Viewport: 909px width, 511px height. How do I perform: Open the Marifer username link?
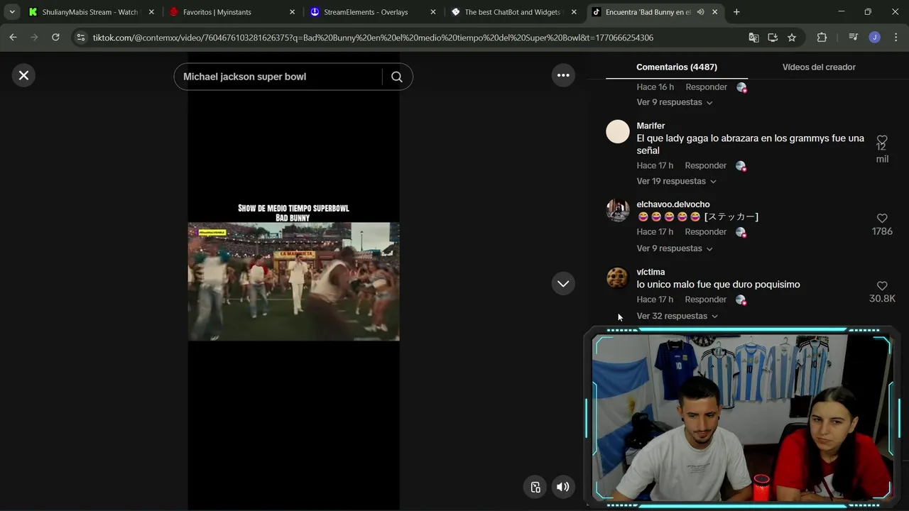pyautogui.click(x=651, y=126)
